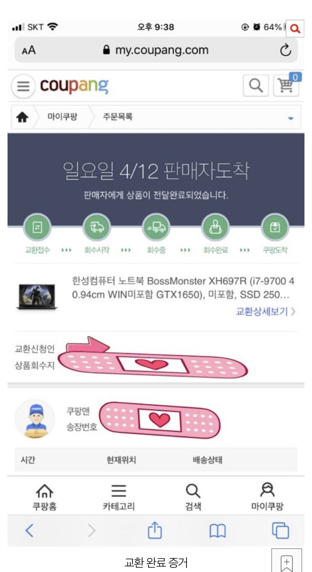Reload the page in Safari address bar

tap(285, 50)
